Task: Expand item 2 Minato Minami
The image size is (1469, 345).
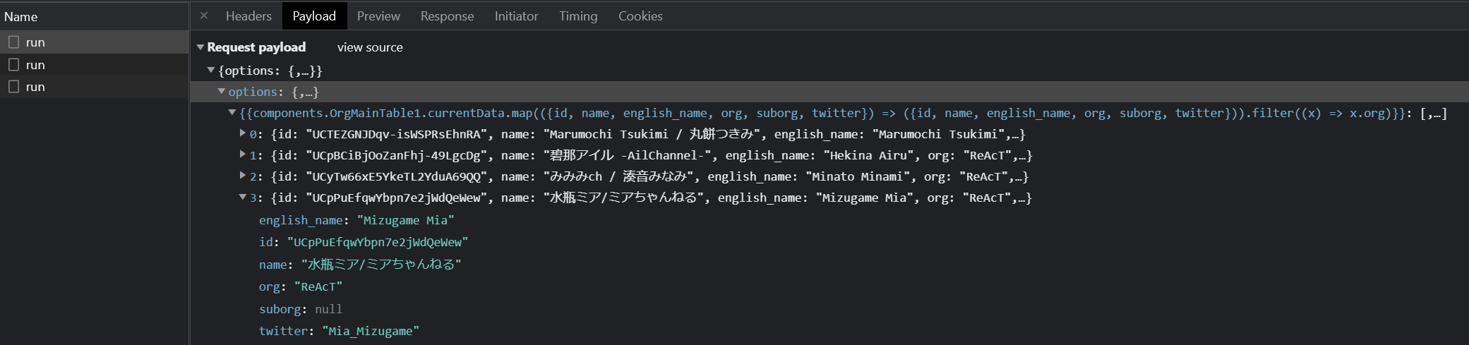Action: (243, 175)
